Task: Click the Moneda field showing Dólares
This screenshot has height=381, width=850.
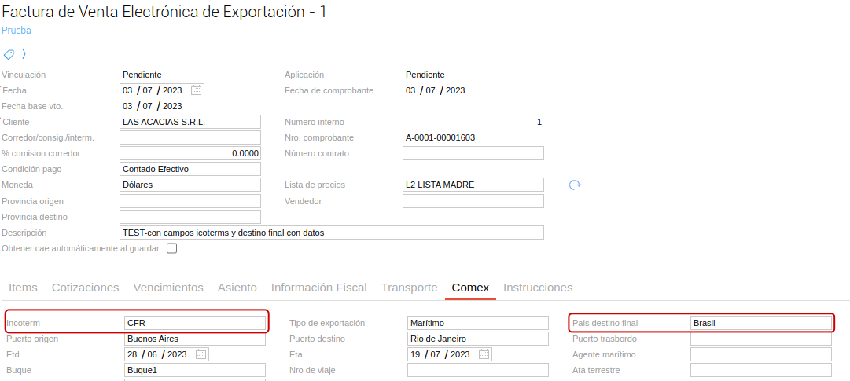Action: [190, 185]
